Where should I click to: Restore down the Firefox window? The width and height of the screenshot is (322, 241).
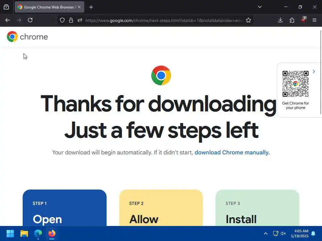(x=300, y=7)
